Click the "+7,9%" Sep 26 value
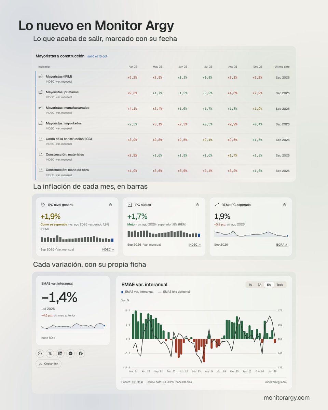Viewport: 328px width, 410px height. [257, 93]
